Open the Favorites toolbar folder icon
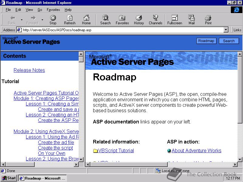The height and width of the screenshot is (182, 243). [x=122, y=18]
